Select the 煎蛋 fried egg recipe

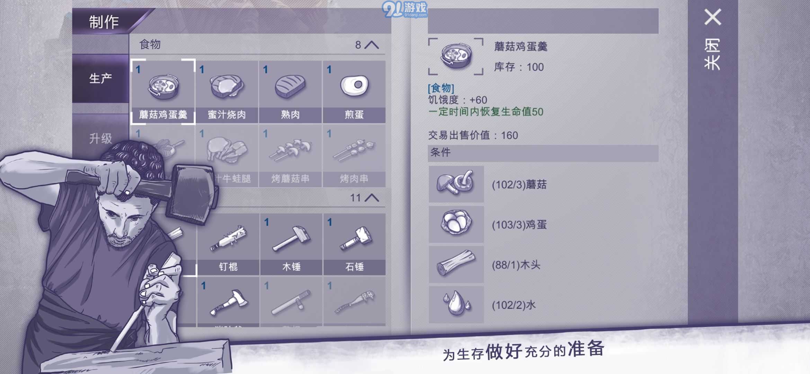pyautogui.click(x=354, y=91)
